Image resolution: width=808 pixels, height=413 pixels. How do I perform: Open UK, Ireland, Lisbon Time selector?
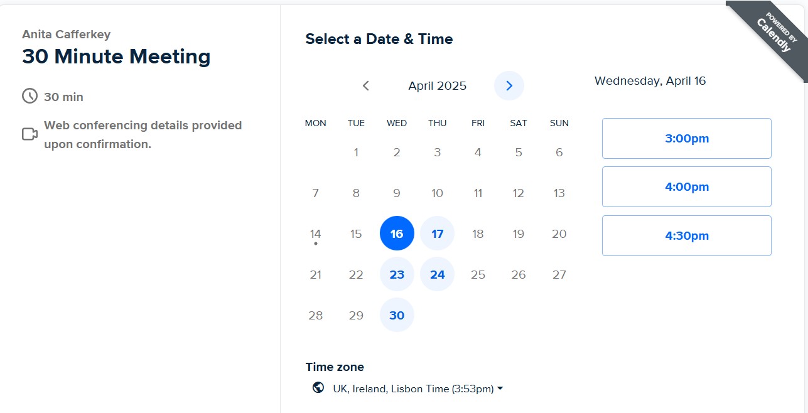pos(412,389)
